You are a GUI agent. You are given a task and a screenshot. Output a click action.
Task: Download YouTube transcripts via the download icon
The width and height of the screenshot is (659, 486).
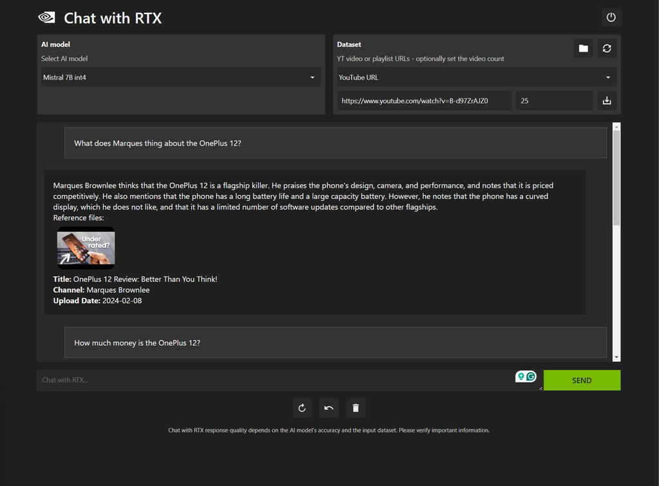click(606, 100)
